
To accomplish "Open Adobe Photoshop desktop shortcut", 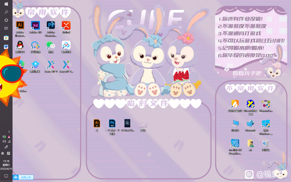I will [x=51, y=26].
